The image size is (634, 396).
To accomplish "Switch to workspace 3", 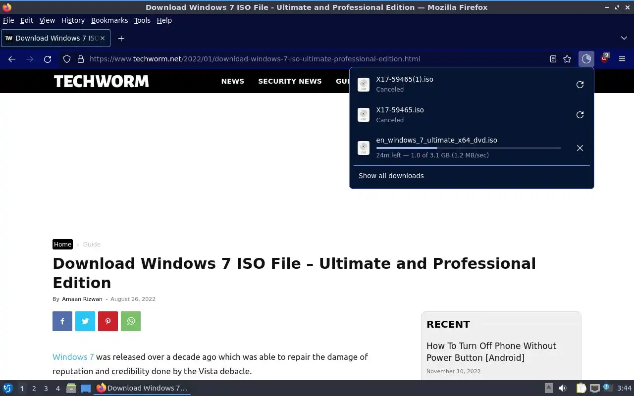I will (x=46, y=389).
